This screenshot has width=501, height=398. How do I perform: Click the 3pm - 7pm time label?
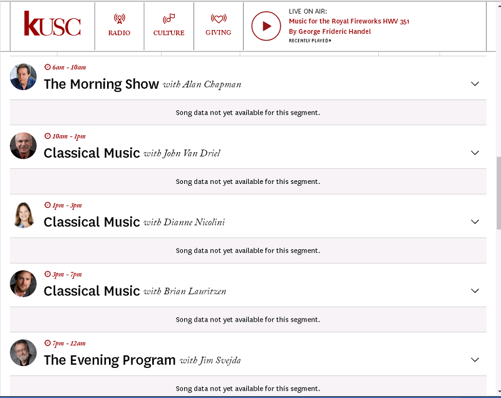click(x=63, y=274)
